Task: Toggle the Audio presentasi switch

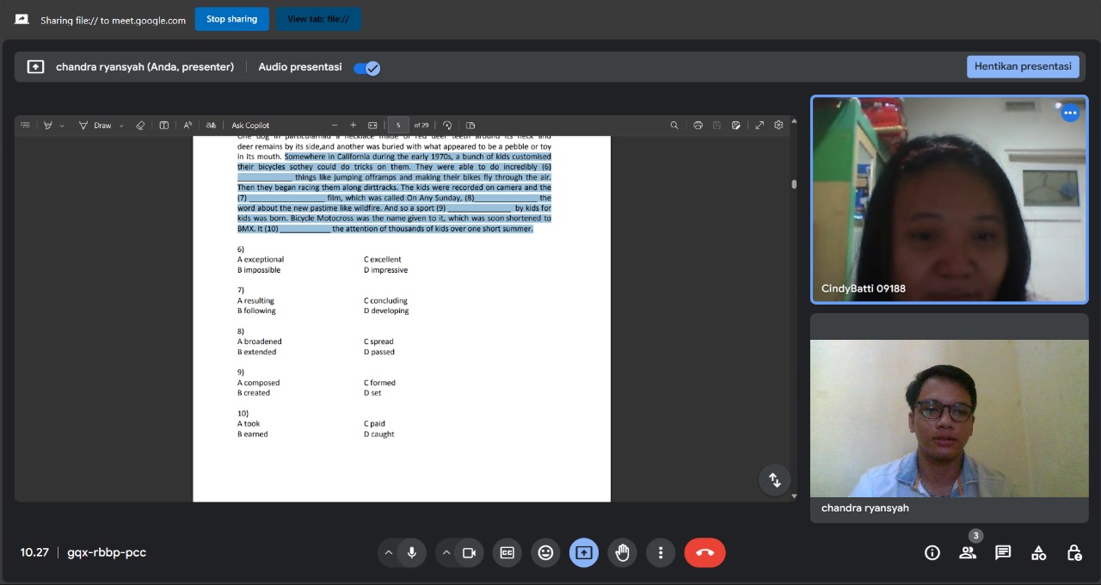Action: (x=367, y=67)
